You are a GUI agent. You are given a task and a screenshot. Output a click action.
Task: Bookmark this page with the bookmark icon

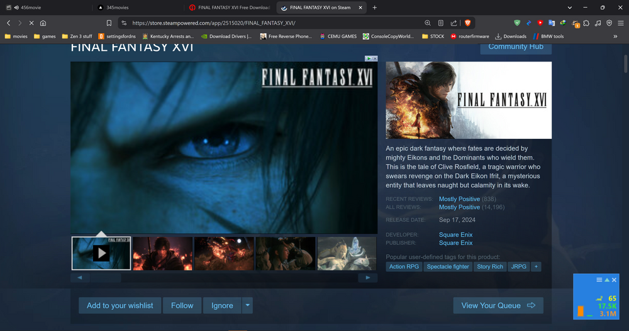click(109, 23)
